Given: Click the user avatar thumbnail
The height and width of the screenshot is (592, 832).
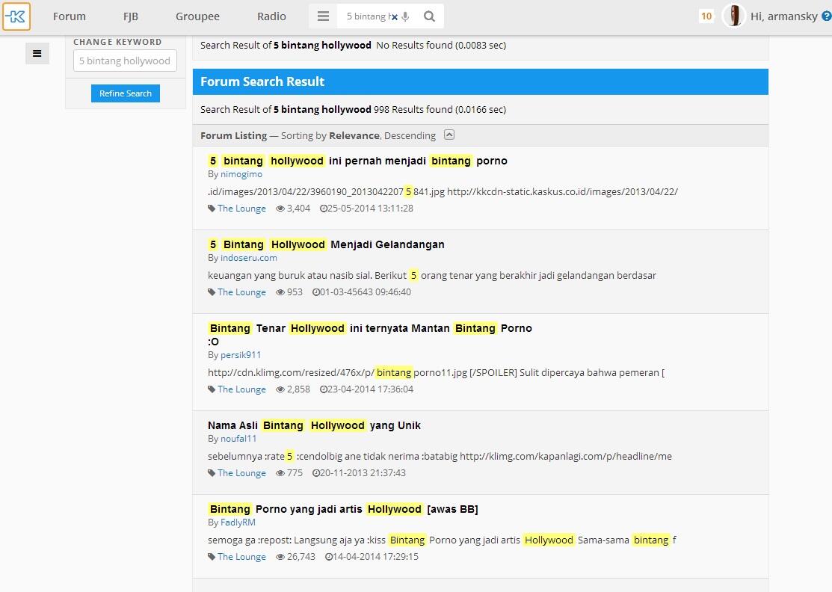Looking at the screenshot, I should (x=734, y=16).
